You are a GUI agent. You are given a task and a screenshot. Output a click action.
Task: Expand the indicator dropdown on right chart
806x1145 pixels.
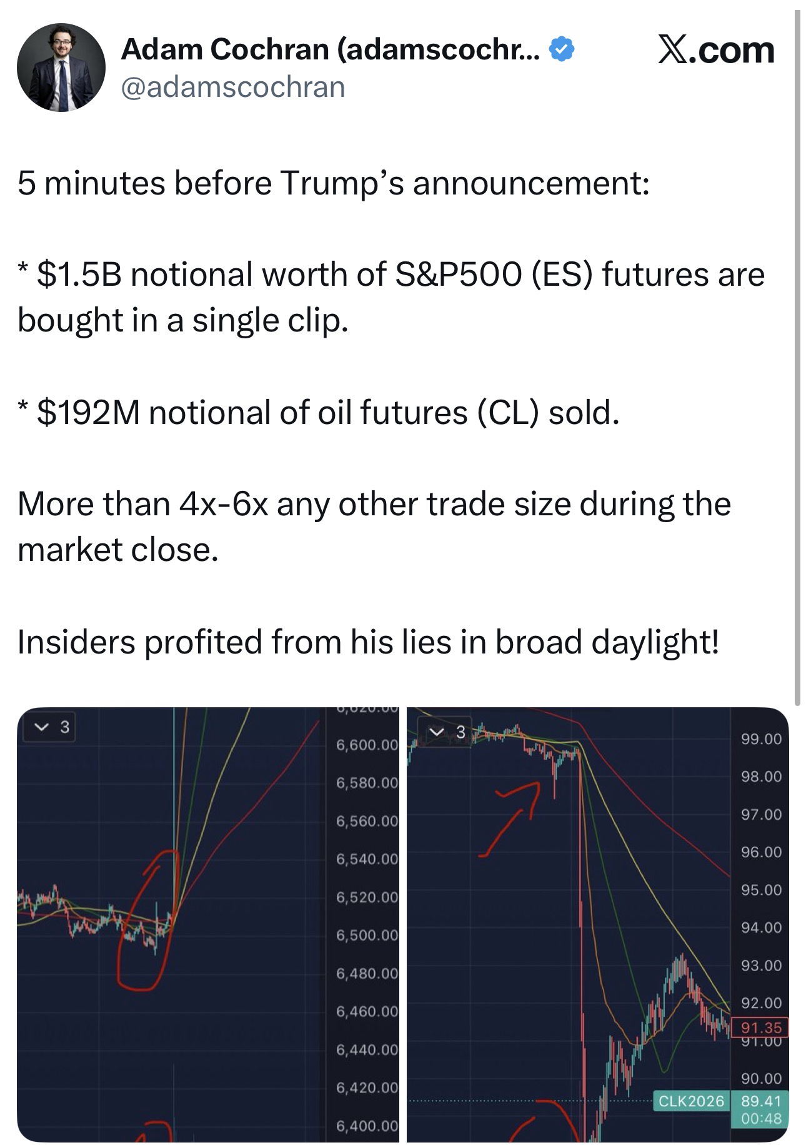click(x=447, y=732)
